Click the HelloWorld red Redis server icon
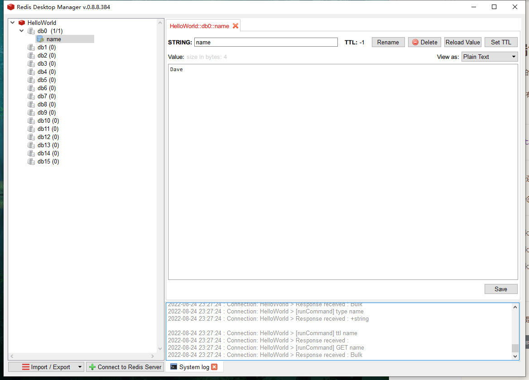Viewport: 529px width, 380px height. point(22,23)
